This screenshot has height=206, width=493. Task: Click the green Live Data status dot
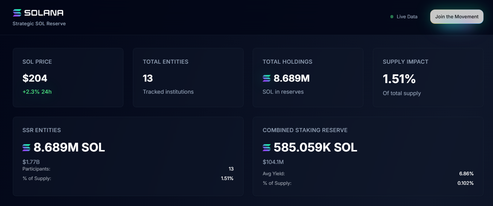pos(392,16)
